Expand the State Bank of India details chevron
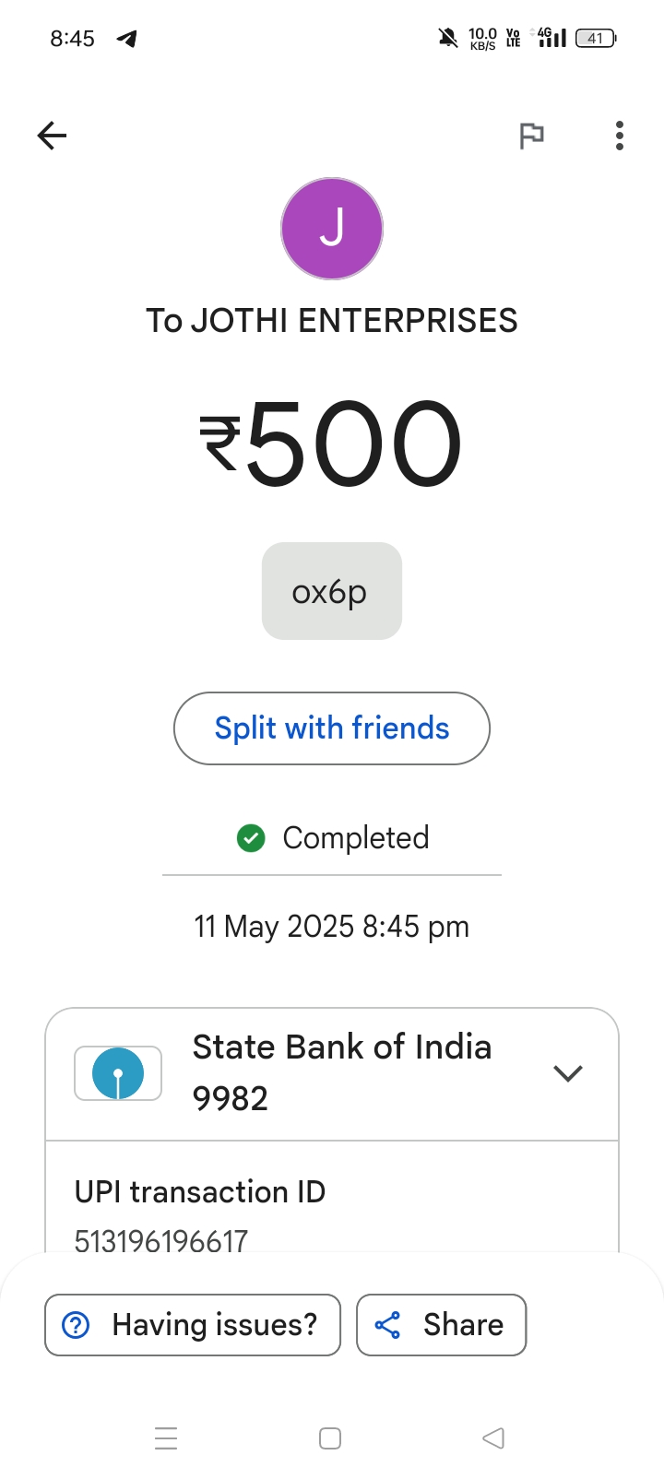664x1479 pixels. pos(567,1073)
